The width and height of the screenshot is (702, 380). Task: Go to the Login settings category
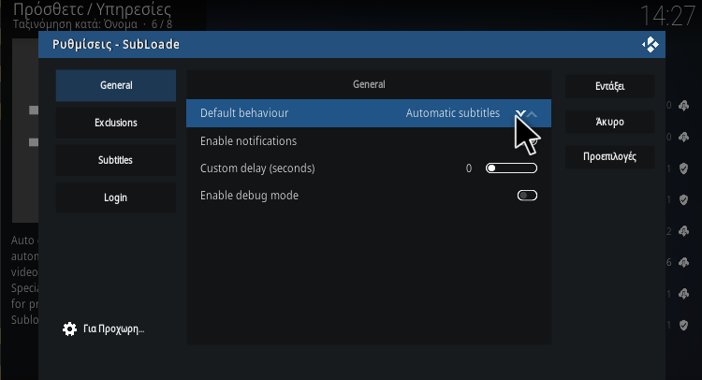tap(116, 197)
